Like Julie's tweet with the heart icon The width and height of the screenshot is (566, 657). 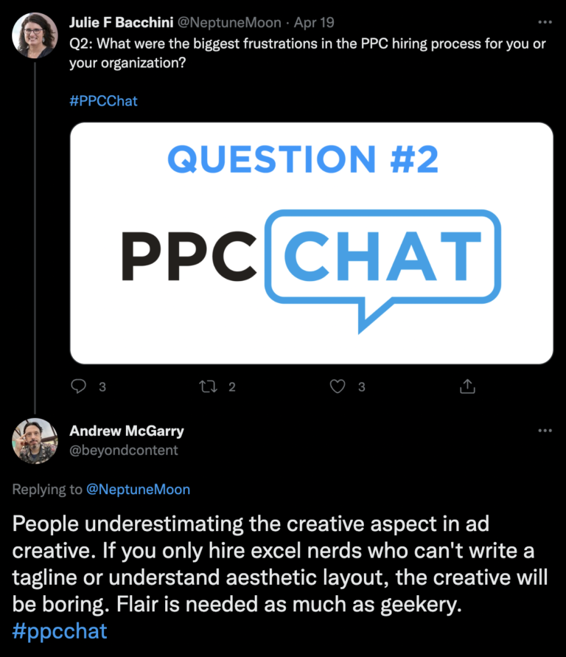(x=338, y=386)
